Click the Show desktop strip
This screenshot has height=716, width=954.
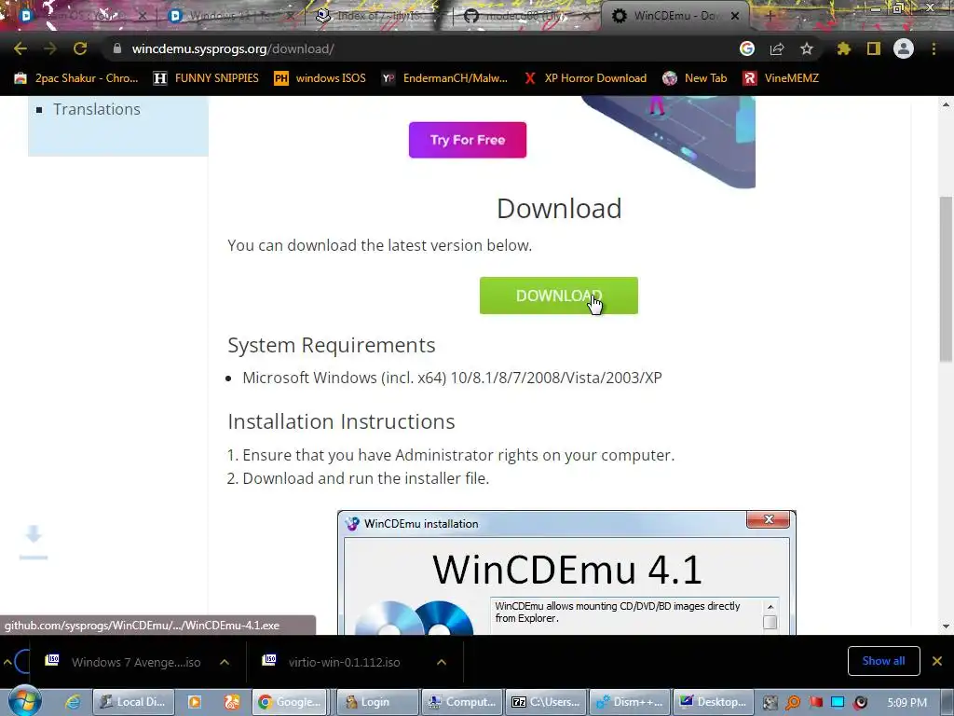point(949,703)
